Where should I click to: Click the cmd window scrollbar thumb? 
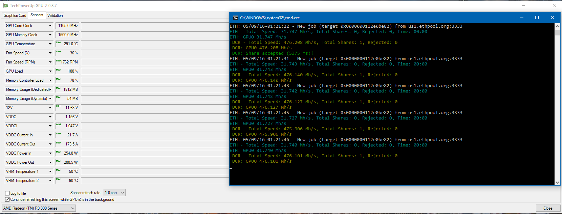(557, 32)
